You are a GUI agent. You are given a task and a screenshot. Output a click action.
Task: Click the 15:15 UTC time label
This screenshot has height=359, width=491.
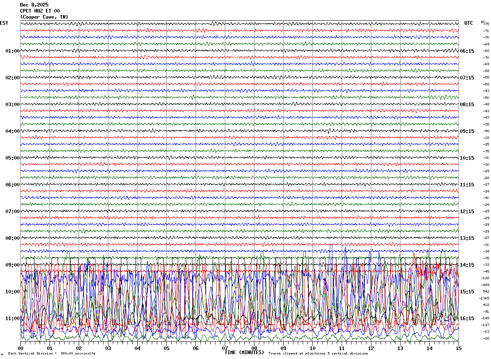(x=467, y=292)
